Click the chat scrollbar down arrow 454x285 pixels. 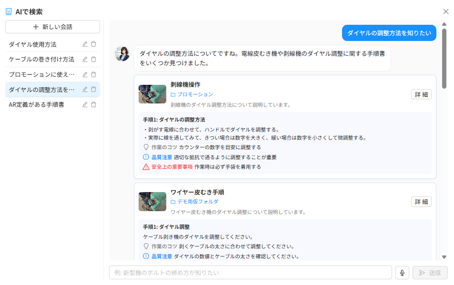444,257
